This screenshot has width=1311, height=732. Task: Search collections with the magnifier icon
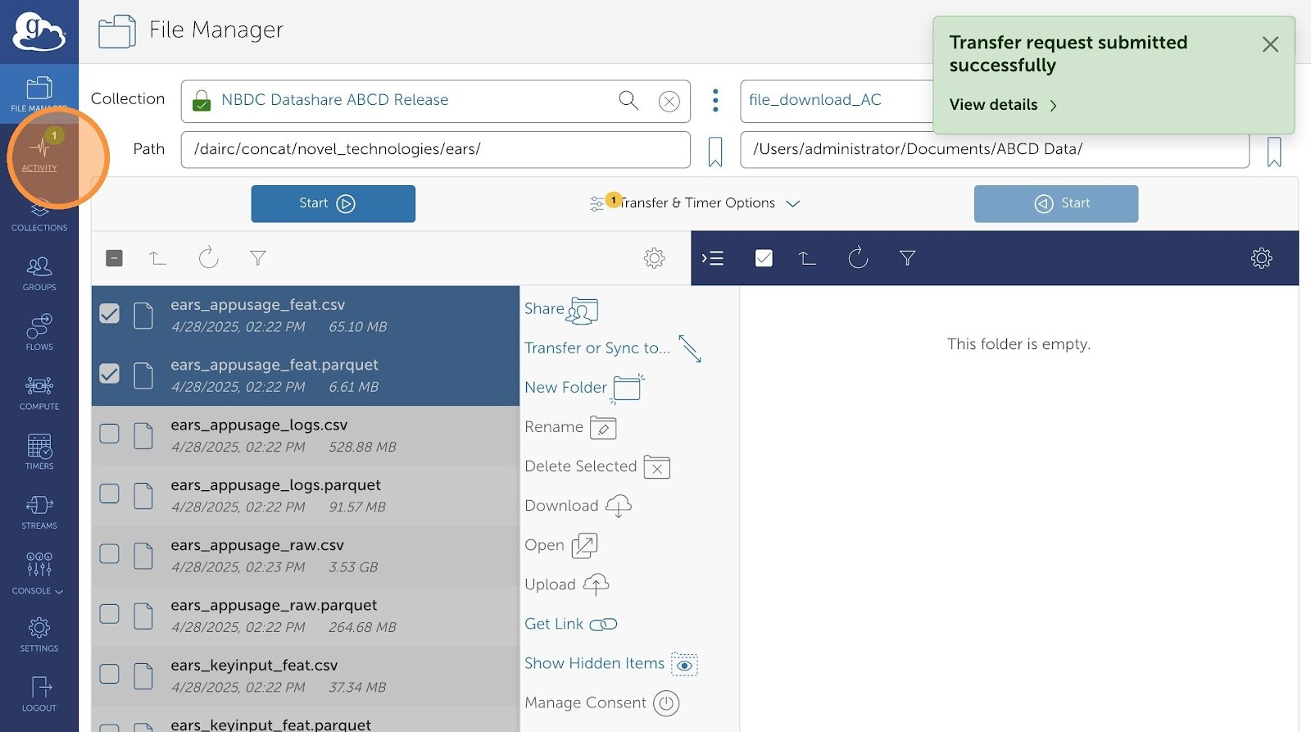628,100
